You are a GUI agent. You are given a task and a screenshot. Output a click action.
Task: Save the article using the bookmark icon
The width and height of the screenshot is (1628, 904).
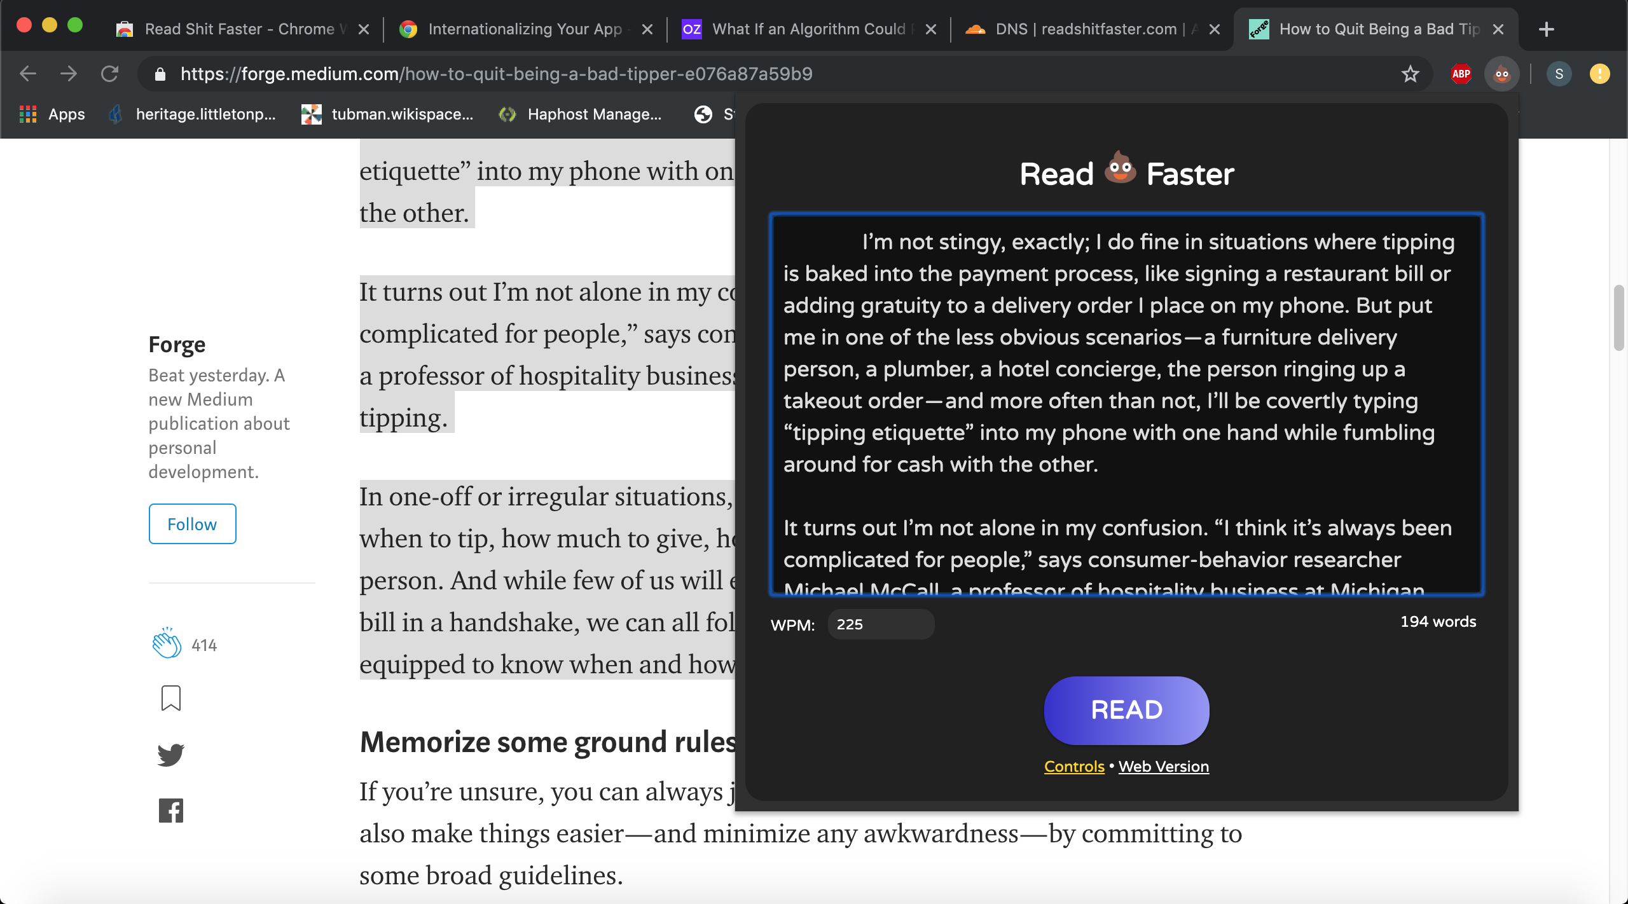pyautogui.click(x=170, y=698)
